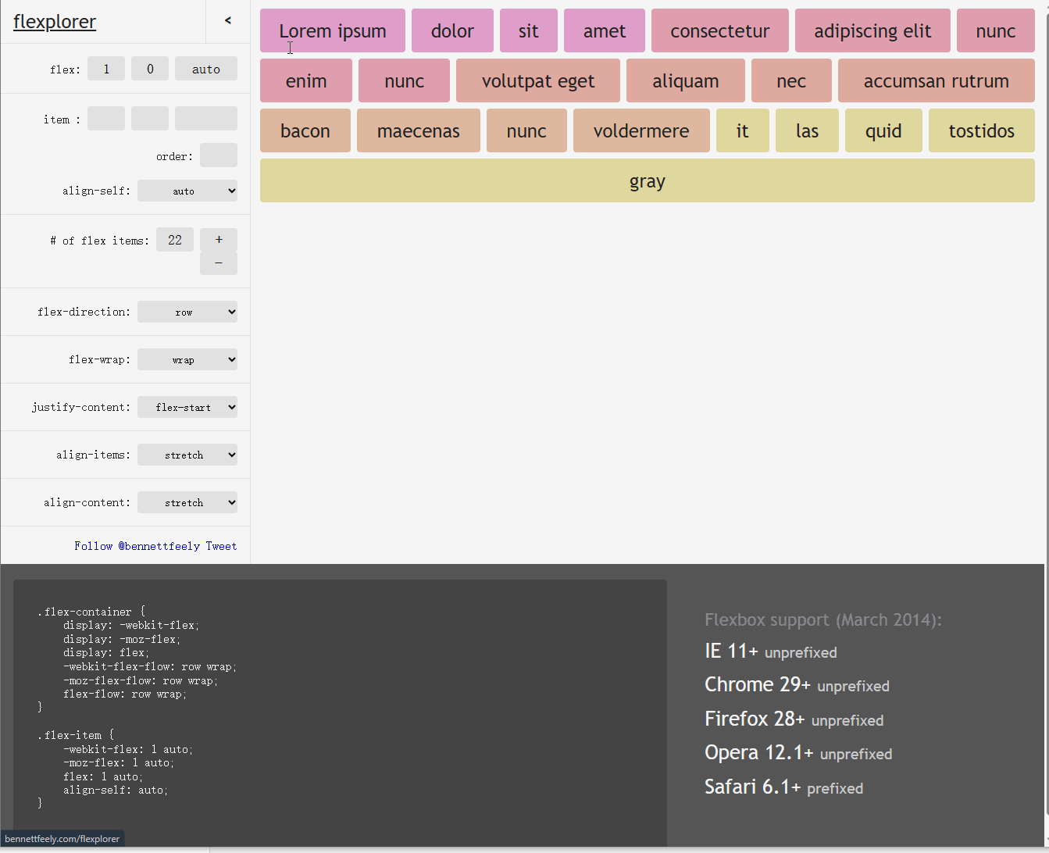
Task: Click the 'Safari 6.1+' support text
Action: click(x=753, y=787)
